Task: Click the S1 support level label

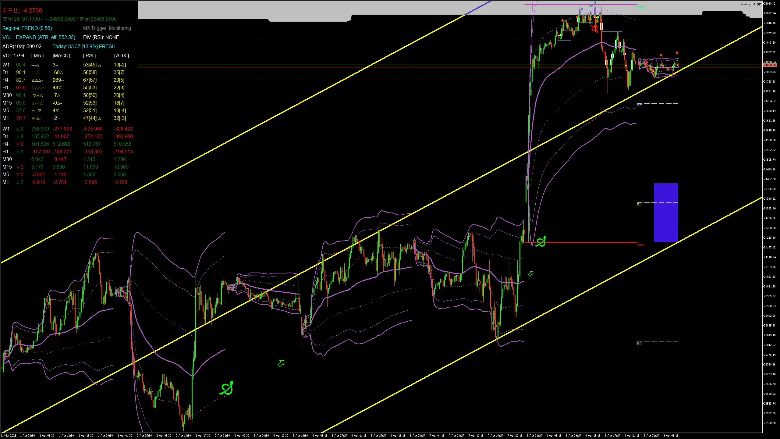Action: pyautogui.click(x=639, y=205)
